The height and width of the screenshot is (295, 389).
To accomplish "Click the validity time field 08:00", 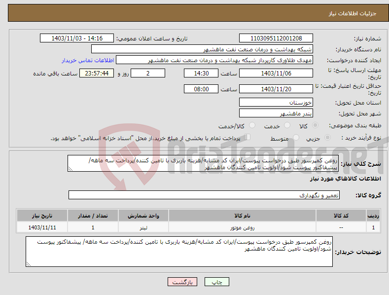I will coord(201,89).
